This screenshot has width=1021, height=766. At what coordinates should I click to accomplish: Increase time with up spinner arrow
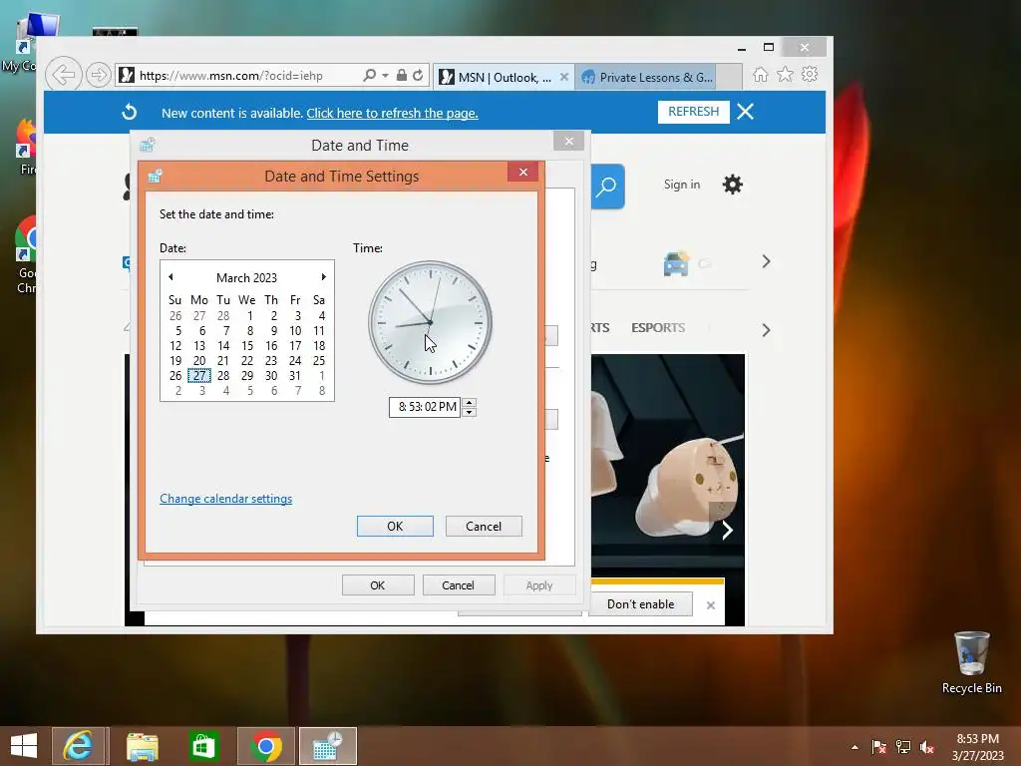[x=470, y=402]
